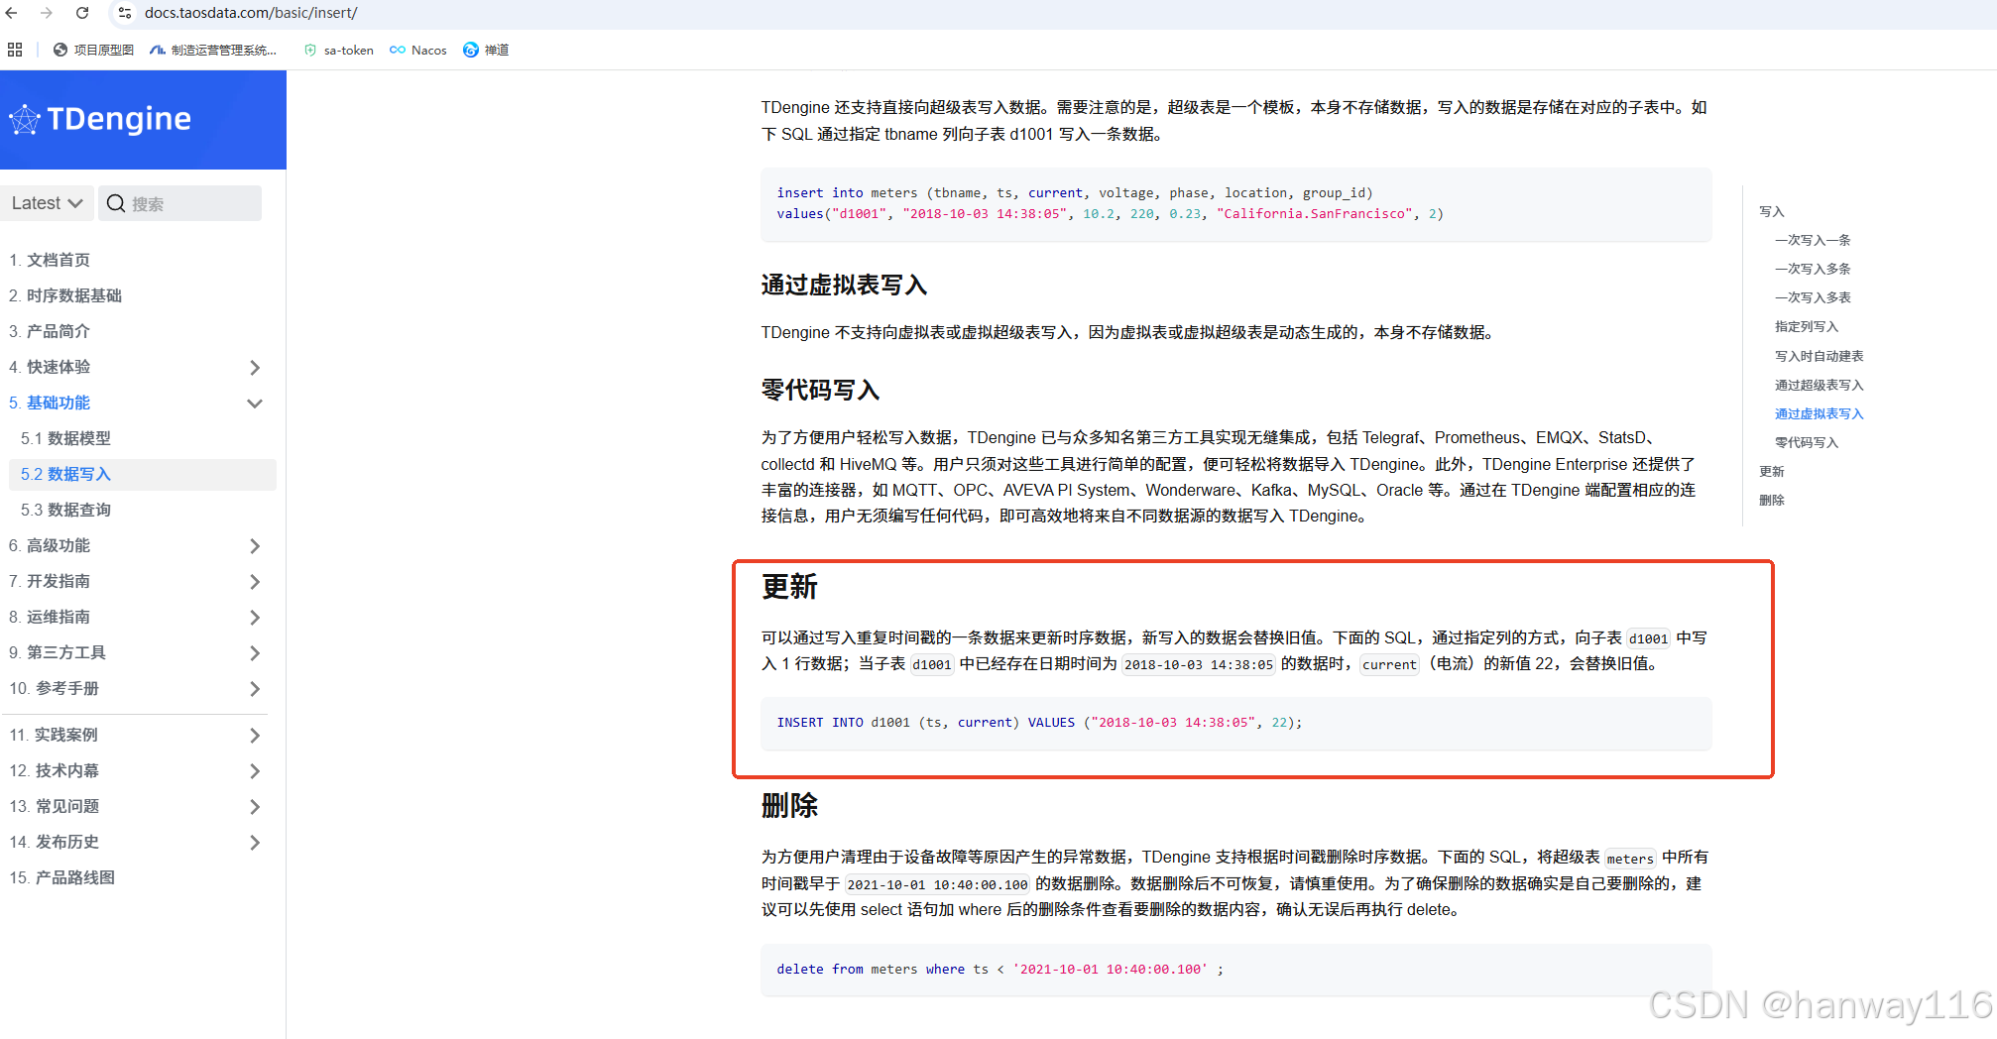Click the 更新 section heading
The image size is (1997, 1039).
pos(789,587)
